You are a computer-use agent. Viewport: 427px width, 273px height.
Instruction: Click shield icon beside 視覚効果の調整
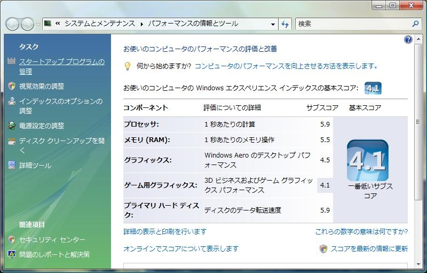click(11, 86)
